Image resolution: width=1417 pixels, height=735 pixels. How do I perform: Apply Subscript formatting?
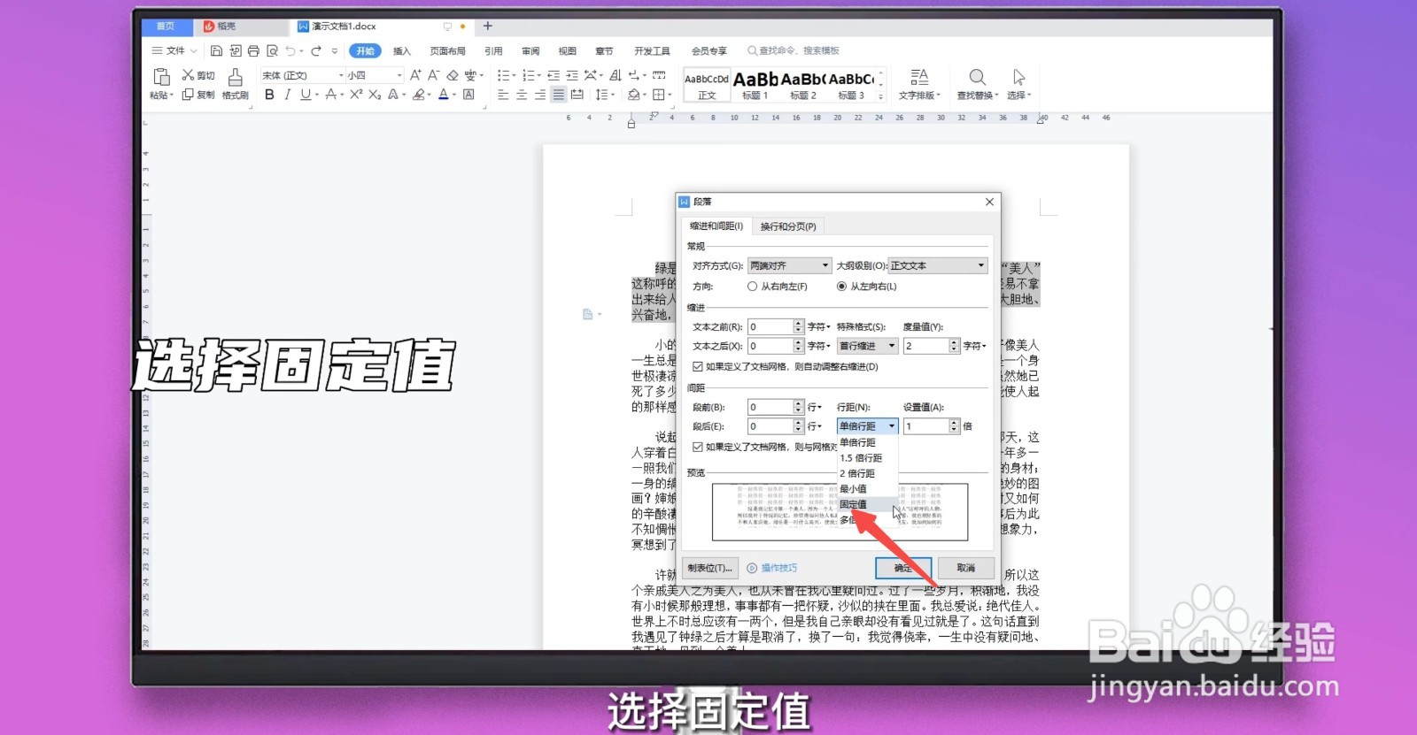coord(374,95)
